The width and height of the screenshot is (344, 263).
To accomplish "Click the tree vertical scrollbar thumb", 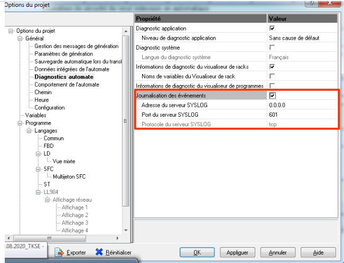I will point(126,120).
